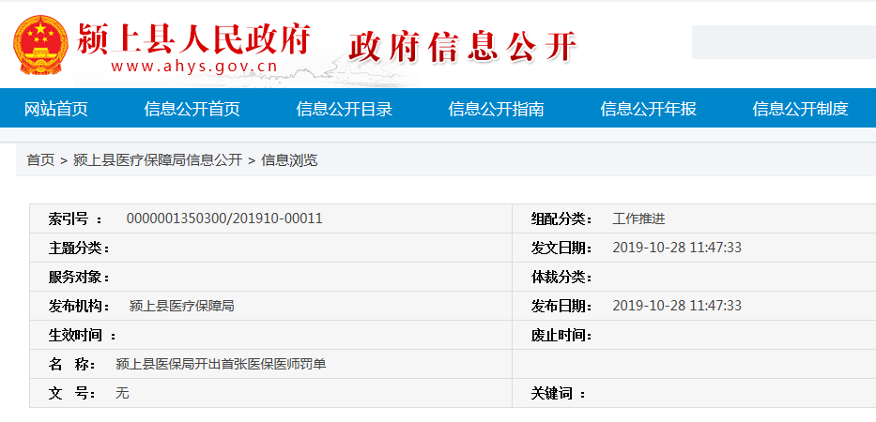Click 文号 value 无
This screenshot has width=876, height=422.
coord(122,393)
